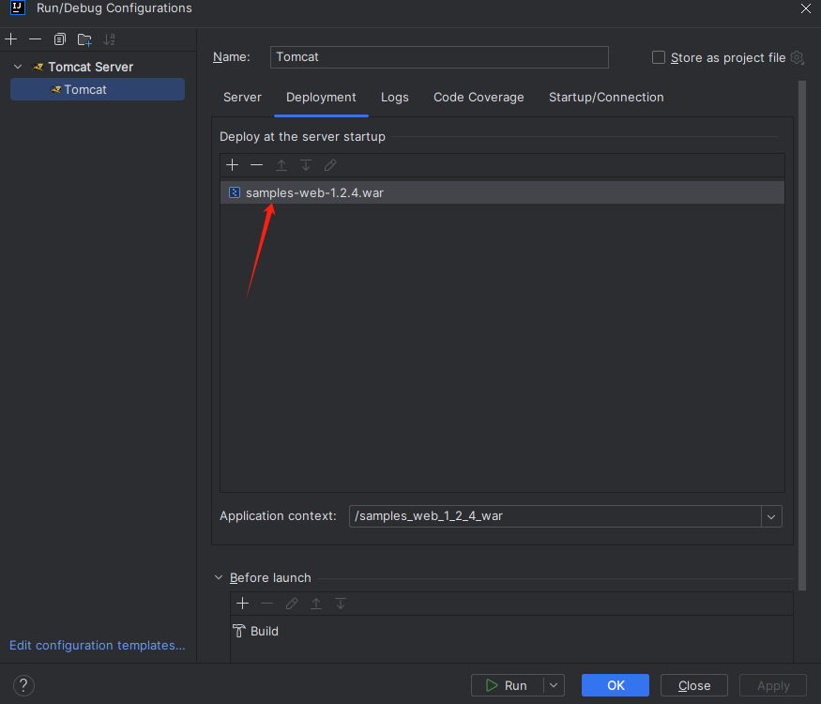Select the samples-web-1.2.4.war artifact
Screen dimensions: 821x704
click(x=314, y=192)
